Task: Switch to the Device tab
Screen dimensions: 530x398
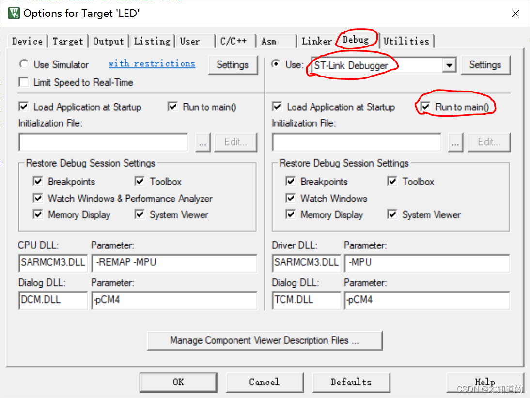Action: [x=28, y=41]
